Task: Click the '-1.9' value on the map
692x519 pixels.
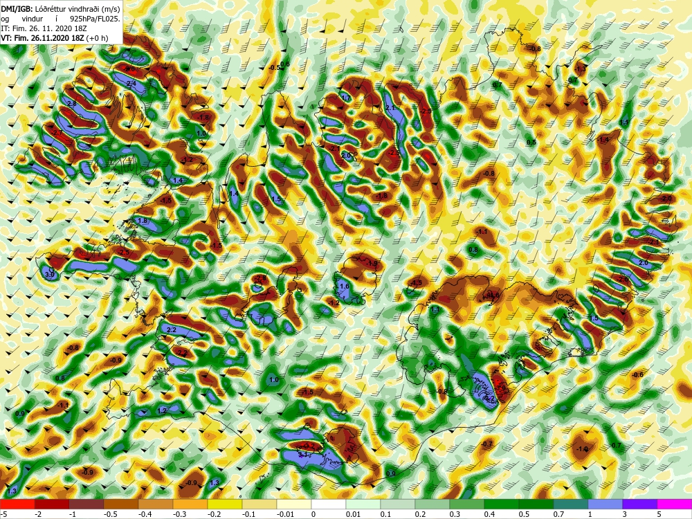Action: (x=372, y=264)
